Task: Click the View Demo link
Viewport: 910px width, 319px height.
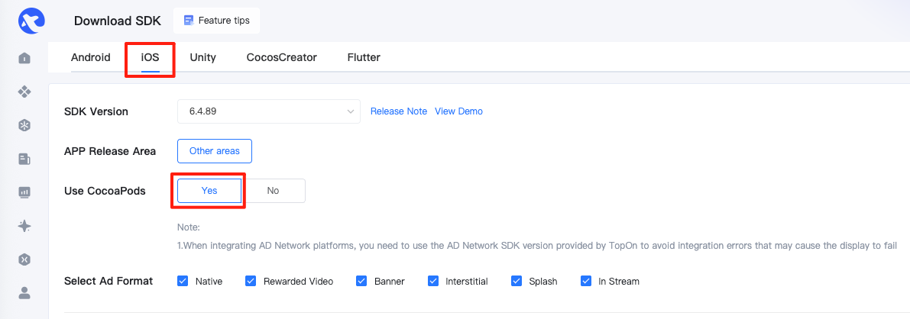Action: pos(458,111)
